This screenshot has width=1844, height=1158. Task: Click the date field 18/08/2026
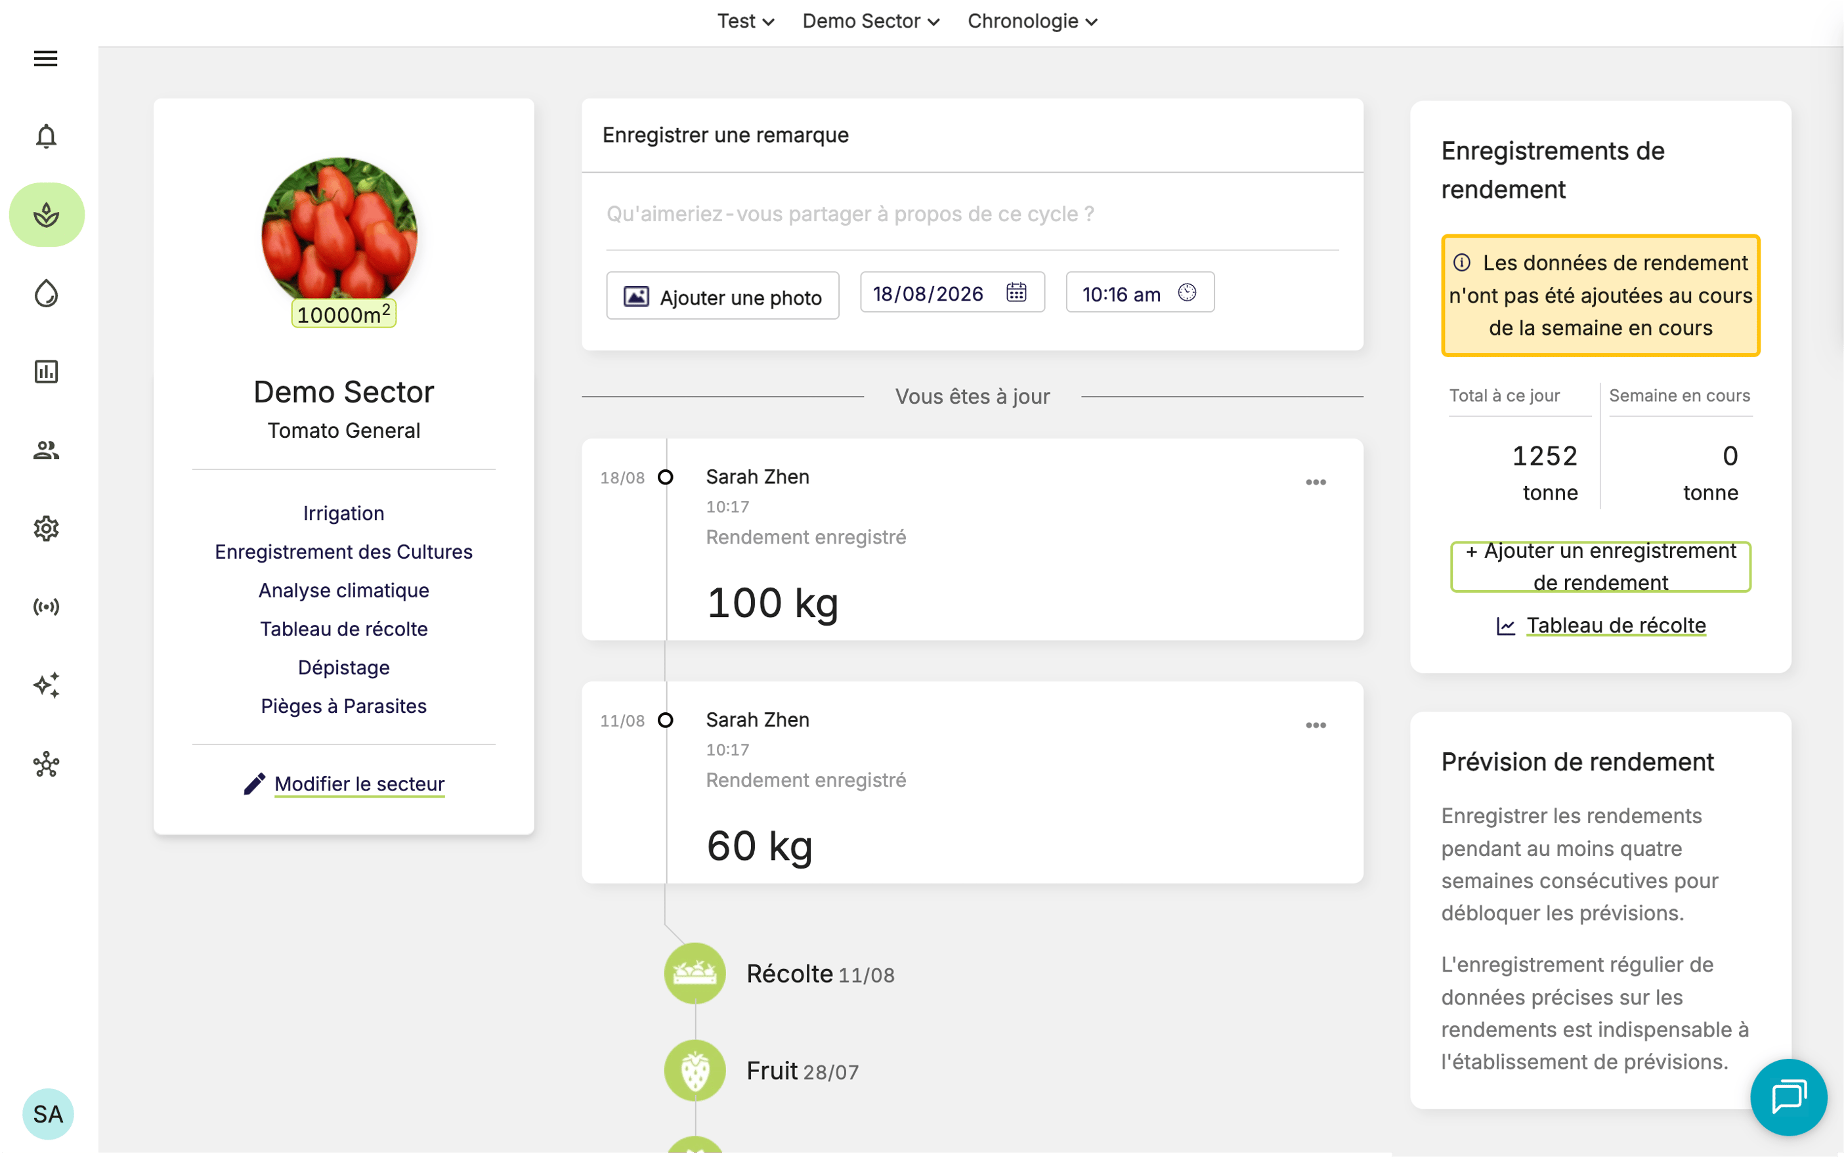click(x=952, y=293)
